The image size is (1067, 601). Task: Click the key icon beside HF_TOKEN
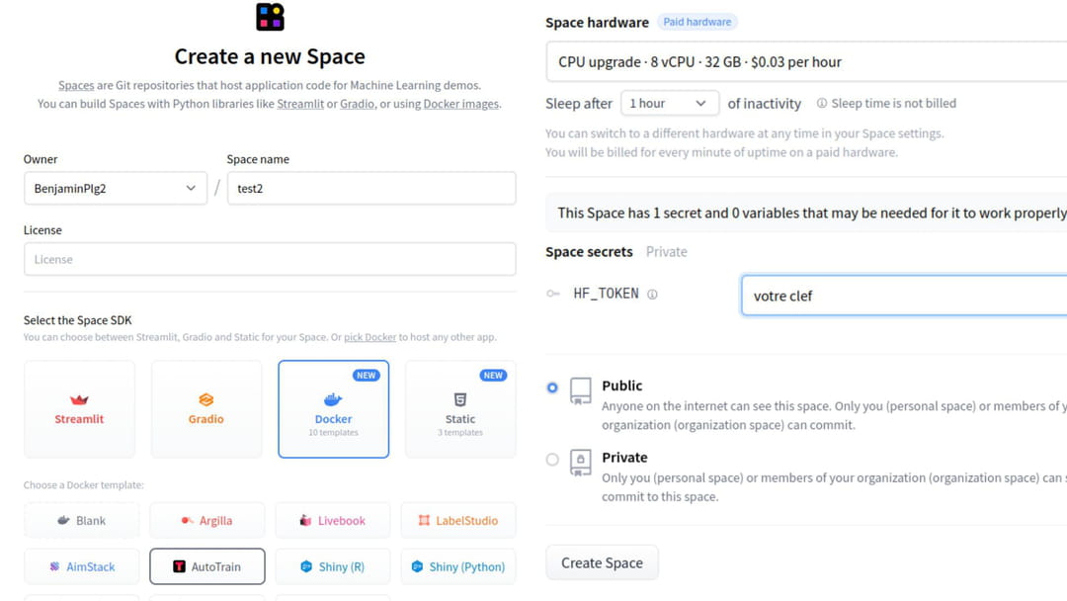pyautogui.click(x=552, y=294)
